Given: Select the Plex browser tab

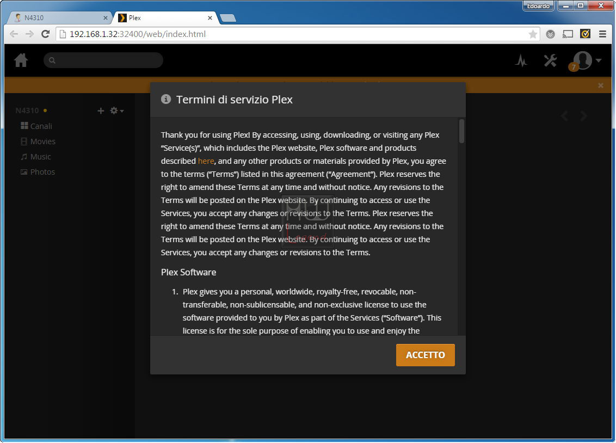Looking at the screenshot, I should tap(165, 17).
